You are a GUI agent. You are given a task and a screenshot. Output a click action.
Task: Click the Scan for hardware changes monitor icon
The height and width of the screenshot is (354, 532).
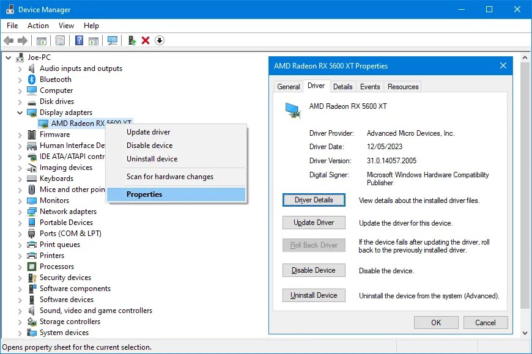pyautogui.click(x=113, y=41)
